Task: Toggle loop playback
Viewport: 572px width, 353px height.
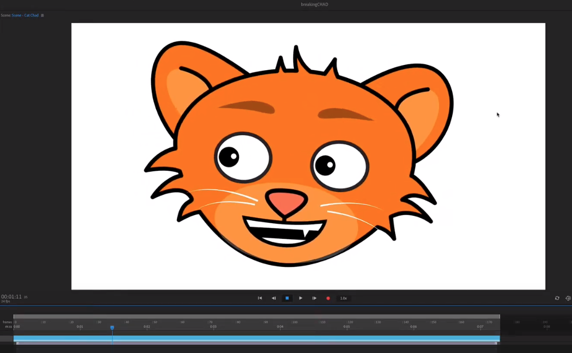Action: point(557,298)
